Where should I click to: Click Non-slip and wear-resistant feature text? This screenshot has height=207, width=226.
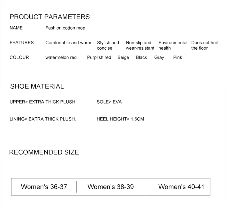pyautogui.click(x=140, y=45)
